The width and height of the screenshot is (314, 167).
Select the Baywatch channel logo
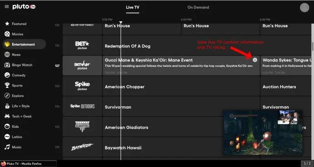point(82,147)
